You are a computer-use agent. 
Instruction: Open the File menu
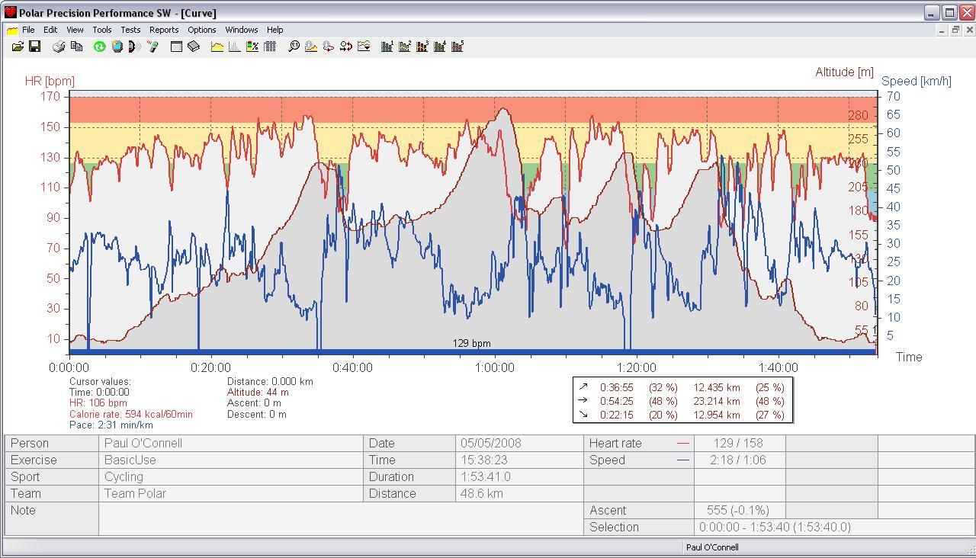click(28, 30)
